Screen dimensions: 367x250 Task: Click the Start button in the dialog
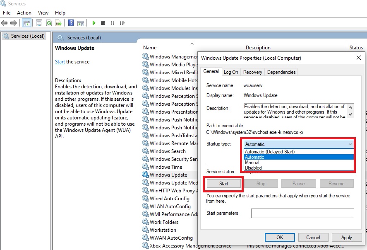point(223,183)
